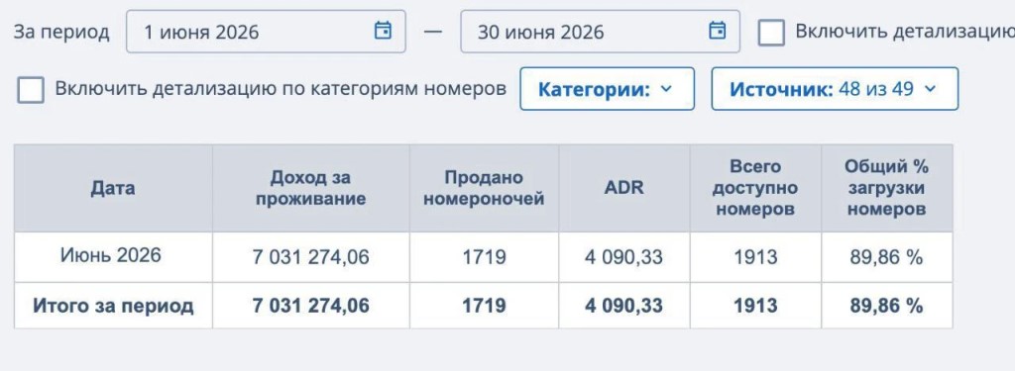The image size is (1015, 371).
Task: Enable room category detail checkbox
Action: pyautogui.click(x=31, y=90)
